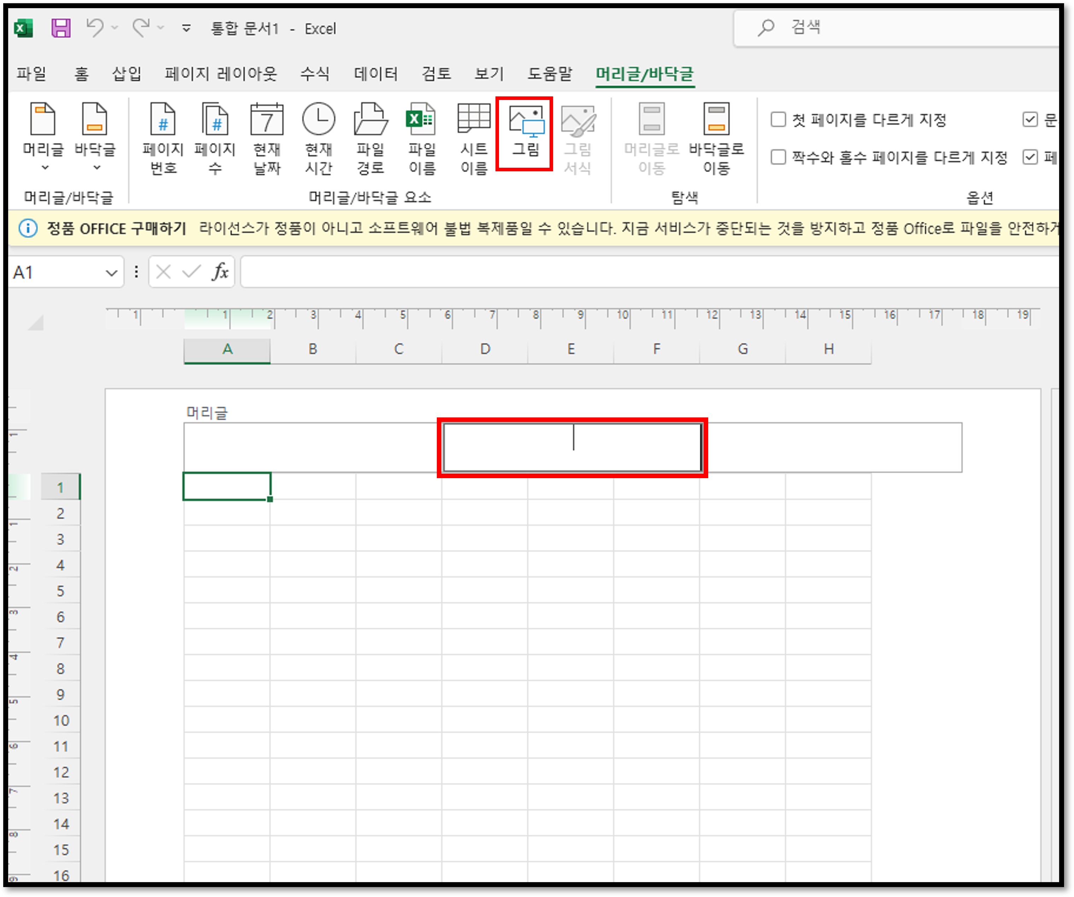
Task: Switch to 페이지 레이아웃 tab
Action: [221, 74]
